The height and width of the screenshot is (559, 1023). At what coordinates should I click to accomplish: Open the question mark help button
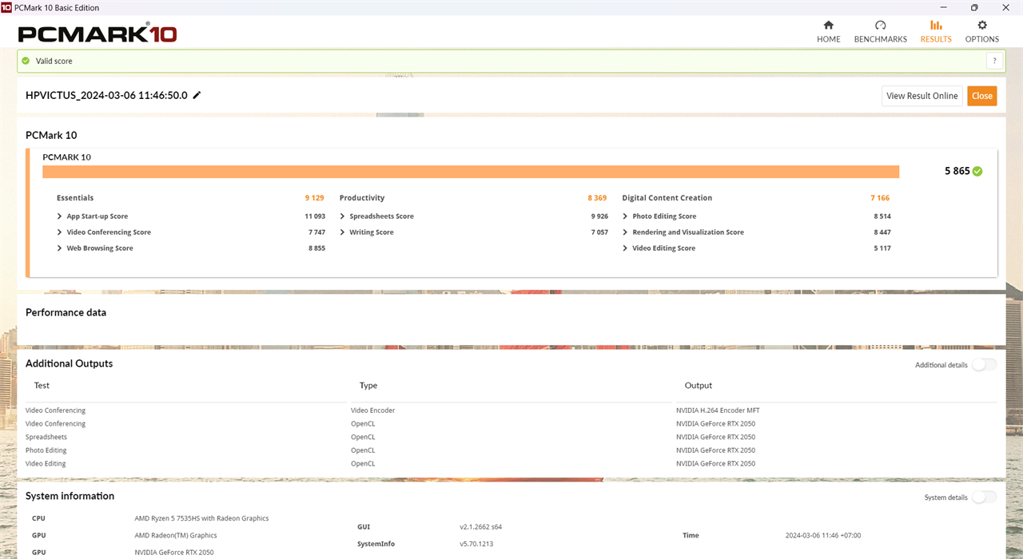pos(995,61)
